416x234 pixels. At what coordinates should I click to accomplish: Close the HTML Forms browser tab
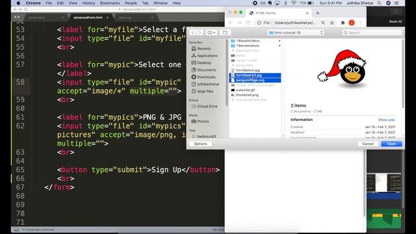click(x=307, y=13)
